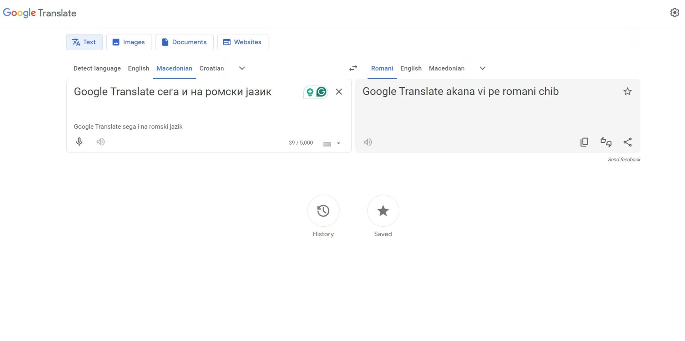Expand the target languages list
This screenshot has height=341, width=685.
(482, 68)
